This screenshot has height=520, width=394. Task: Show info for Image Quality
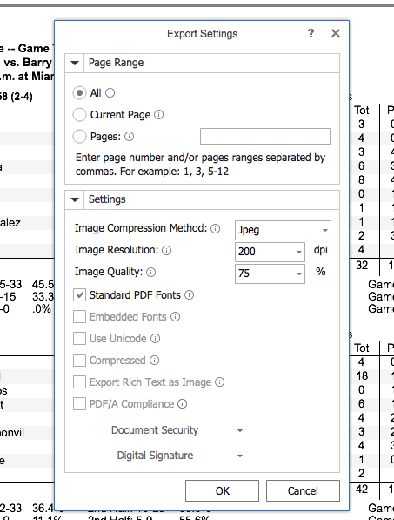click(x=150, y=273)
